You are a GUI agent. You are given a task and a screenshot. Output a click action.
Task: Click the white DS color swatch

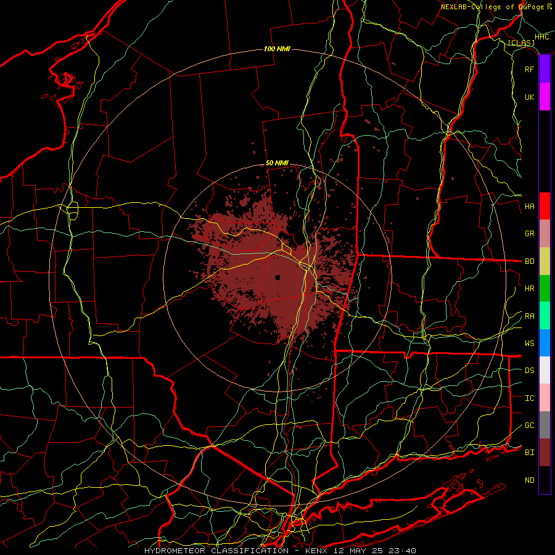pyautogui.click(x=545, y=370)
